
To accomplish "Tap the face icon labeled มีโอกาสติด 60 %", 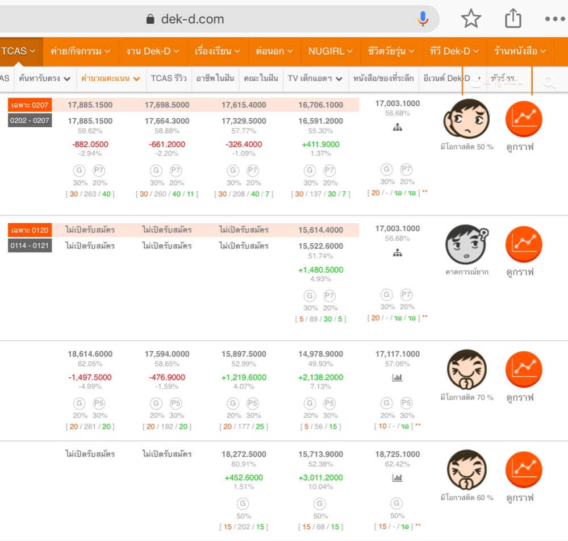I will [x=466, y=470].
